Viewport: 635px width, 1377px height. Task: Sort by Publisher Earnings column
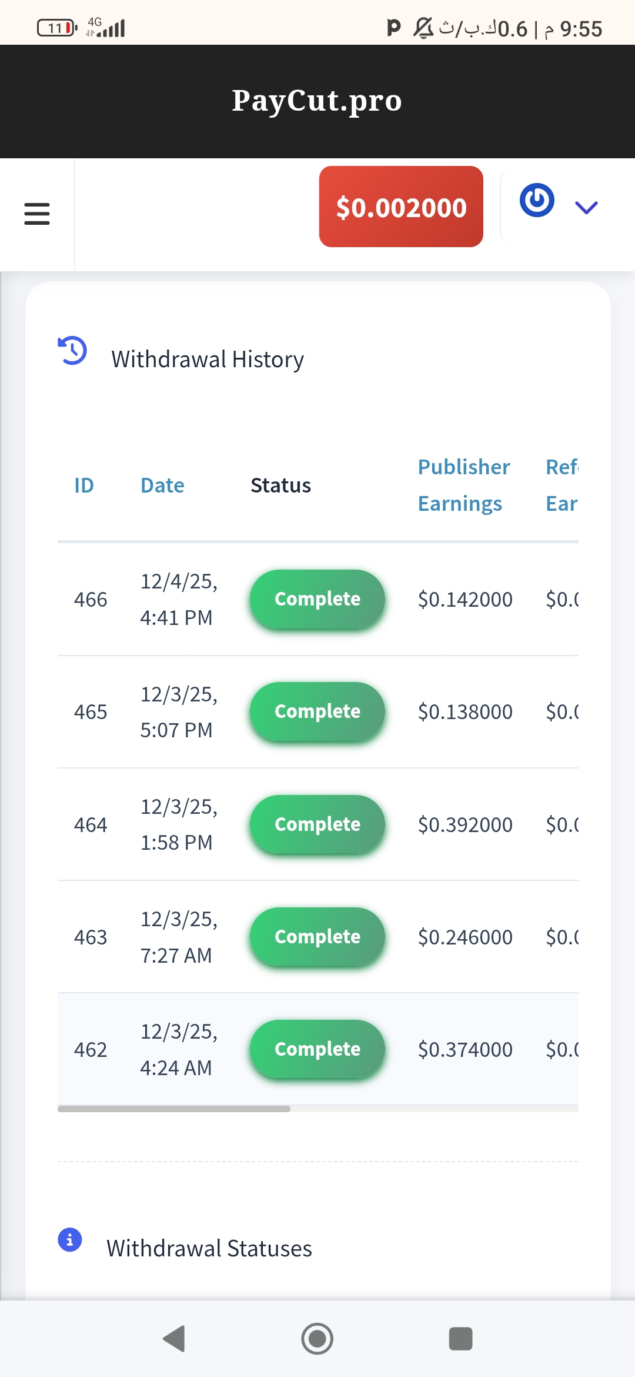point(463,485)
